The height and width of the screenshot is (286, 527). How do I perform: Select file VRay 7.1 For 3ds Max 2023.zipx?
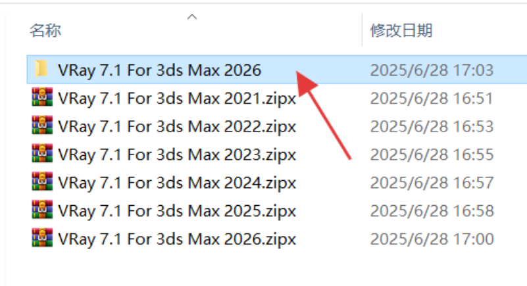pos(177,155)
